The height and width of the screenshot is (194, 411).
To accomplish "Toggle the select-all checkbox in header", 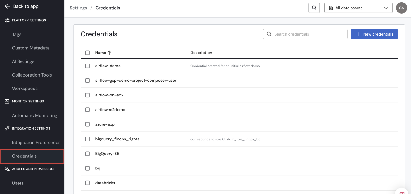I will pos(87,53).
